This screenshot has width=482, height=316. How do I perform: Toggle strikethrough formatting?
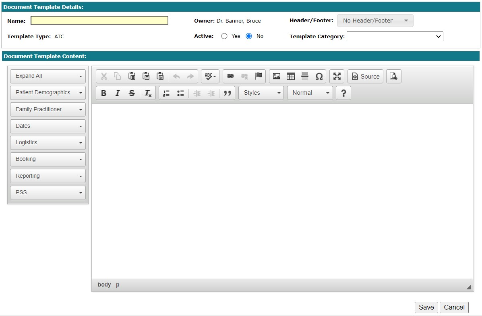pos(132,93)
